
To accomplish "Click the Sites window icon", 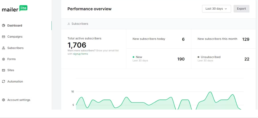I will [x=3, y=70].
